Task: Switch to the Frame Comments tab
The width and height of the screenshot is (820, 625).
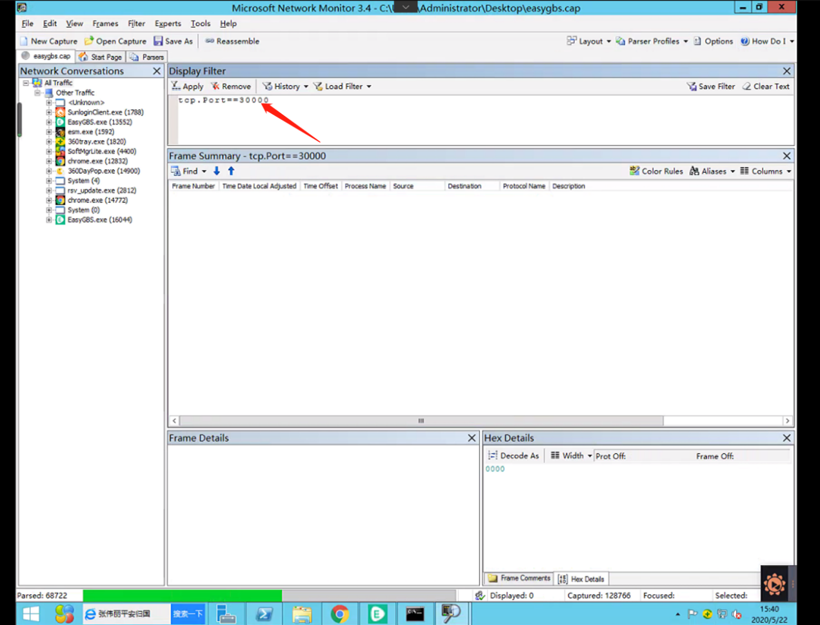Action: (x=519, y=579)
